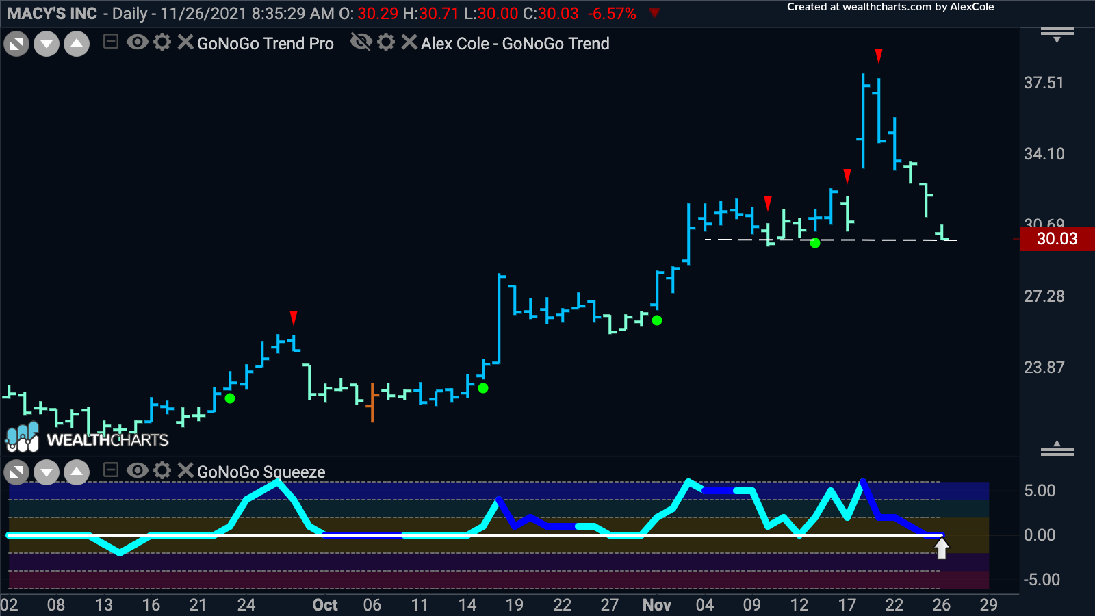Screen dimensions: 1095x616
Task: Open GoNoGo Squeeze settings gear
Action: (x=162, y=470)
